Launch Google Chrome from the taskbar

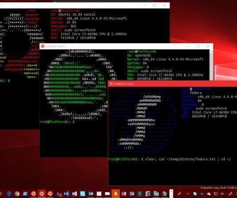point(17,194)
